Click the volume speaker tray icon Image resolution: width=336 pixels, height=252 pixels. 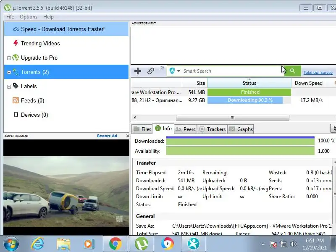[293, 244]
